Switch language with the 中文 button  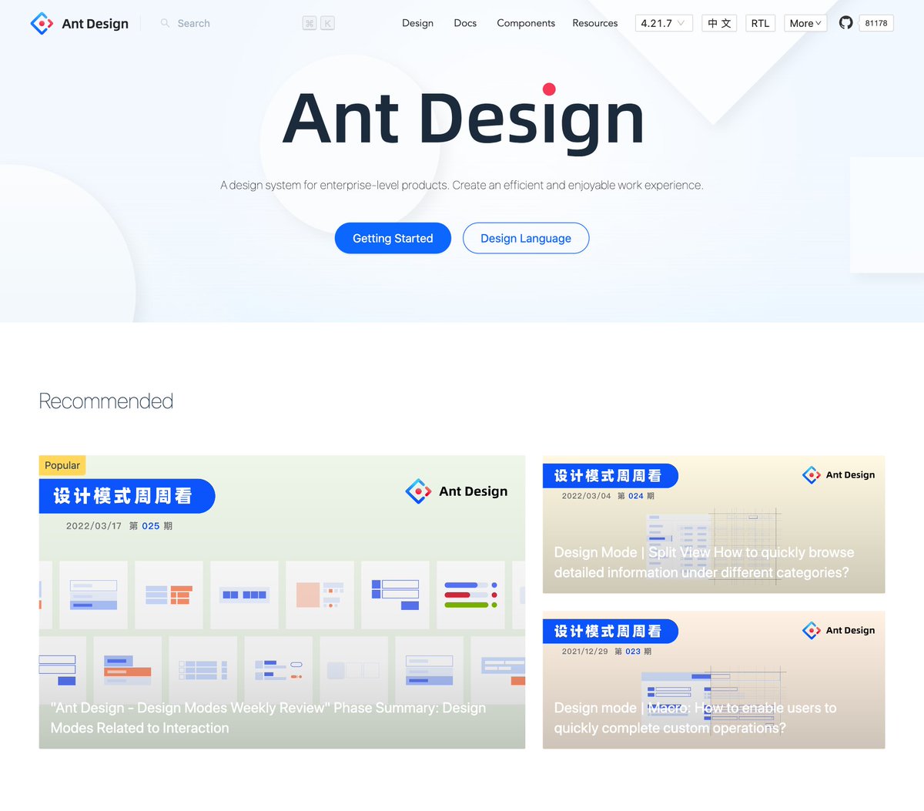tap(719, 23)
